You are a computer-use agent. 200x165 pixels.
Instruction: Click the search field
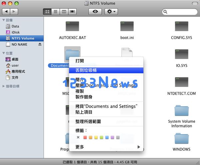click(x=180, y=12)
